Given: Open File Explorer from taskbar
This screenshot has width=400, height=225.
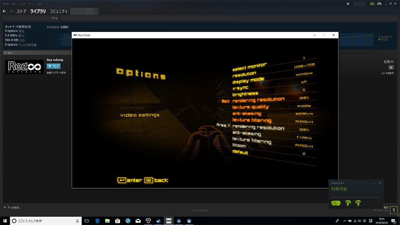Looking at the screenshot, I should pos(107,221).
